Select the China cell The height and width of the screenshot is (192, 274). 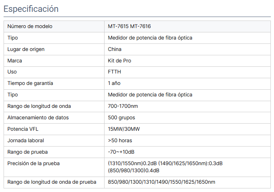[x=187, y=49]
